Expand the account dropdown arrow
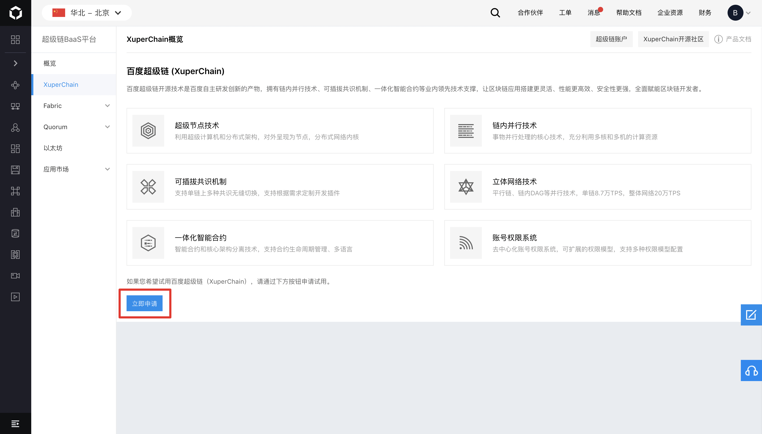Image resolution: width=762 pixels, height=434 pixels. (x=748, y=13)
